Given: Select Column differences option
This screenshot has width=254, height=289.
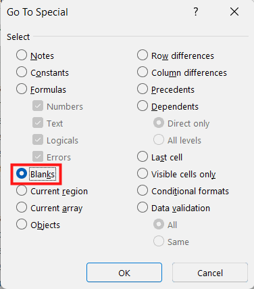Looking at the screenshot, I should coord(143,72).
